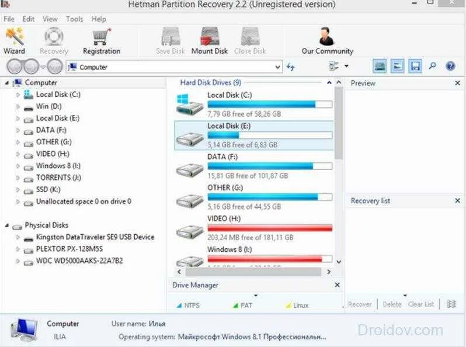Screen dimensions: 466x347
Task: Select Unallocated space 0 on drive 0
Action: pos(84,202)
